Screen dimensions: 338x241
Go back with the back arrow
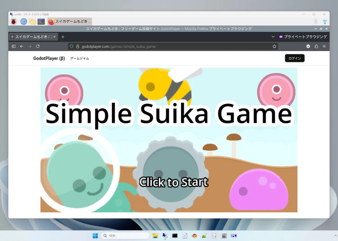click(x=22, y=47)
